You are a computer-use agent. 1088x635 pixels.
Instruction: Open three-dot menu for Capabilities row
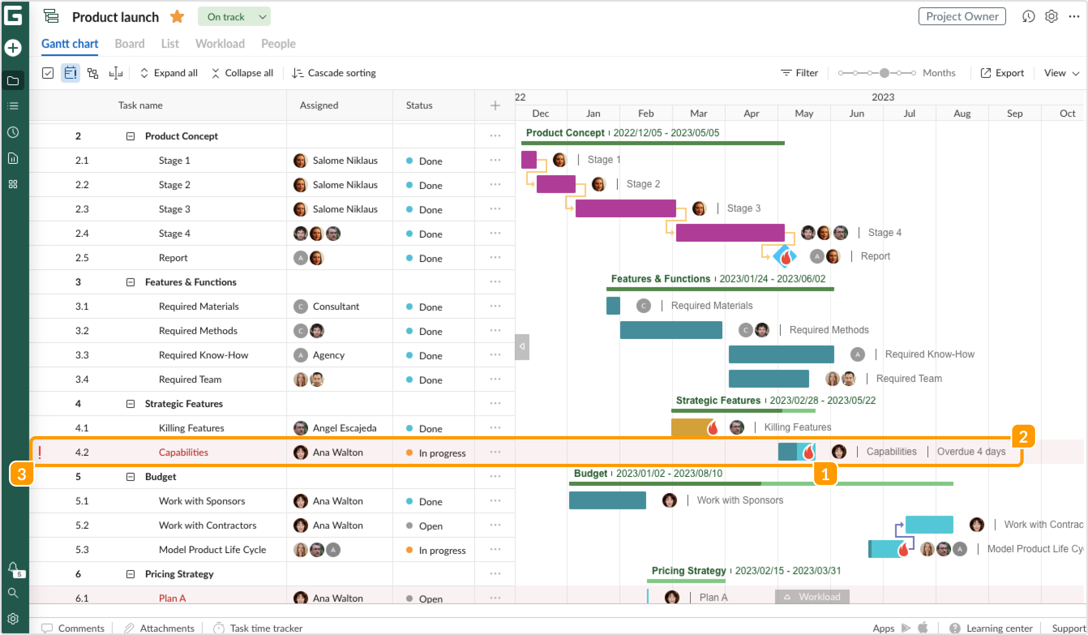point(495,452)
